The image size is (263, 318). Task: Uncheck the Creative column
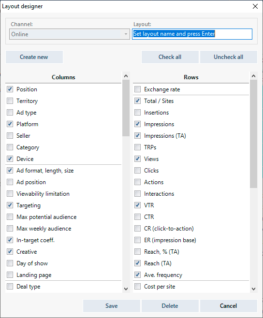pyautogui.click(x=10, y=251)
